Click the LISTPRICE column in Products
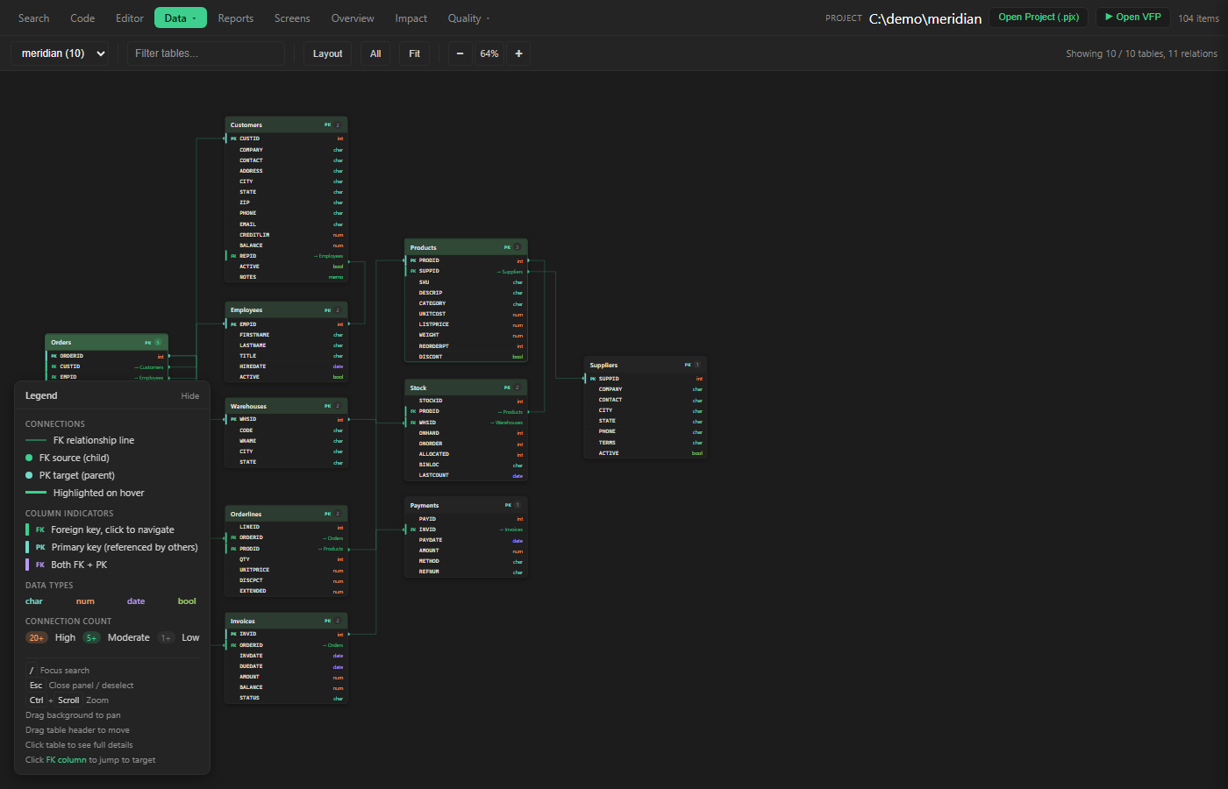The width and height of the screenshot is (1228, 789). coord(466,324)
